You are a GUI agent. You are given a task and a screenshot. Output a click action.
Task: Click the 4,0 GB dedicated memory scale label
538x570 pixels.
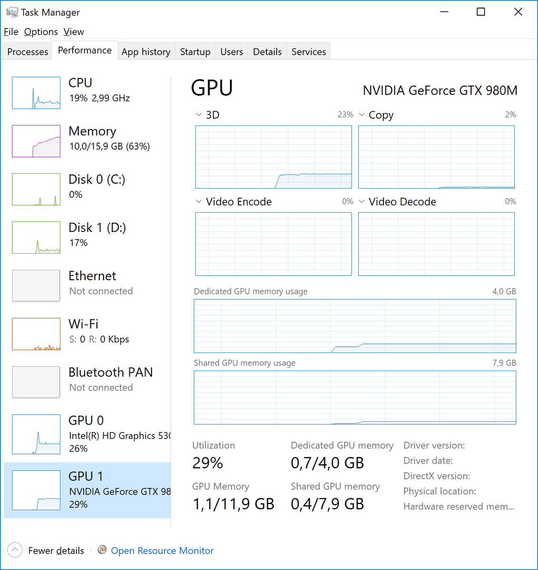coord(504,291)
